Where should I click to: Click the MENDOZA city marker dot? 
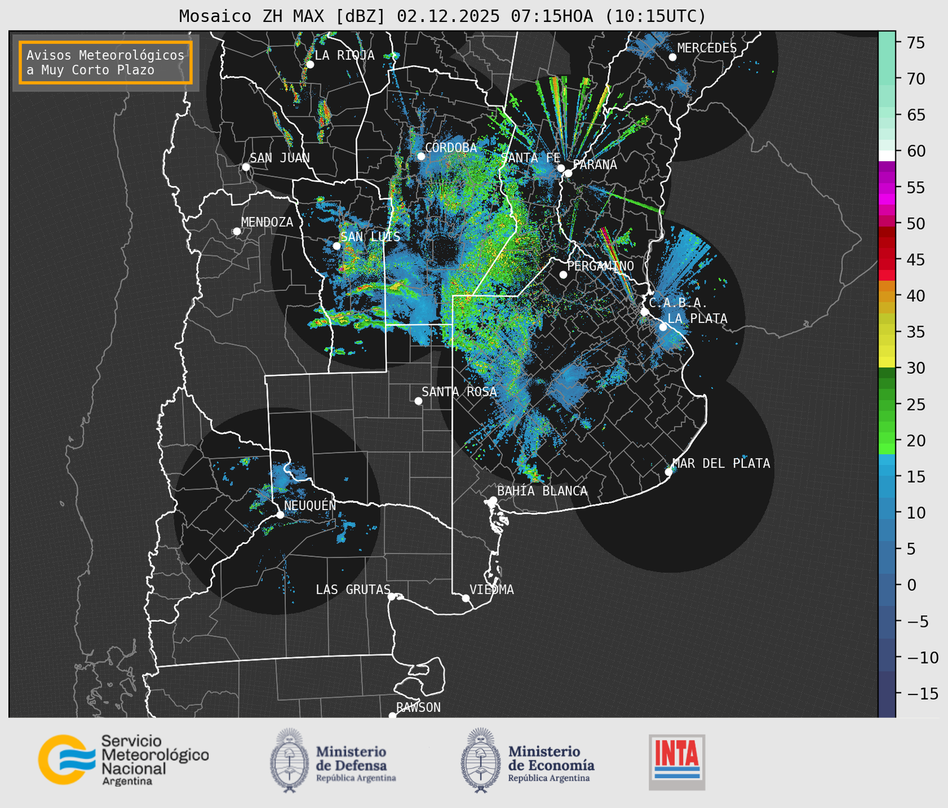pos(237,231)
